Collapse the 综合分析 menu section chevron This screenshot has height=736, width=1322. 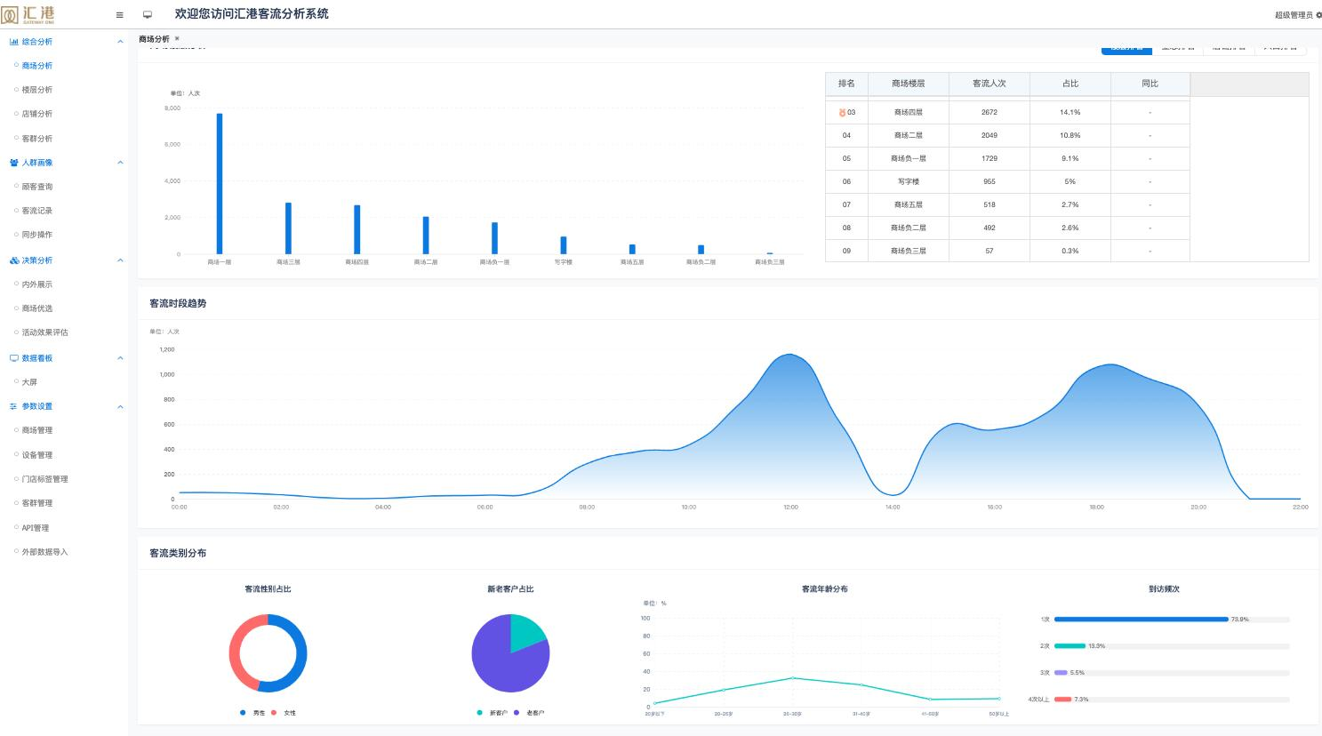[x=120, y=42]
